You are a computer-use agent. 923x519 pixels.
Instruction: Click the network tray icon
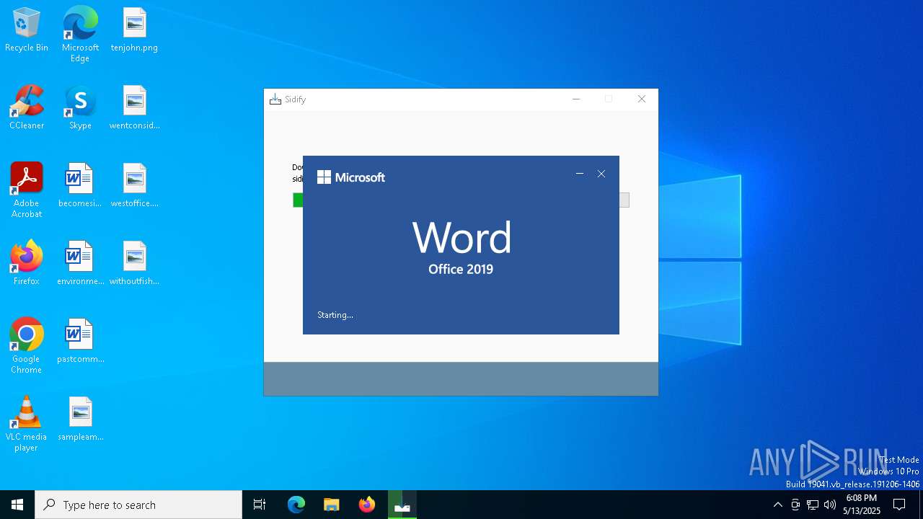pos(813,505)
